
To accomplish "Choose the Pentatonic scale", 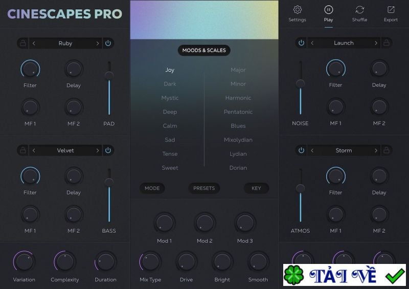I will pyautogui.click(x=238, y=112).
